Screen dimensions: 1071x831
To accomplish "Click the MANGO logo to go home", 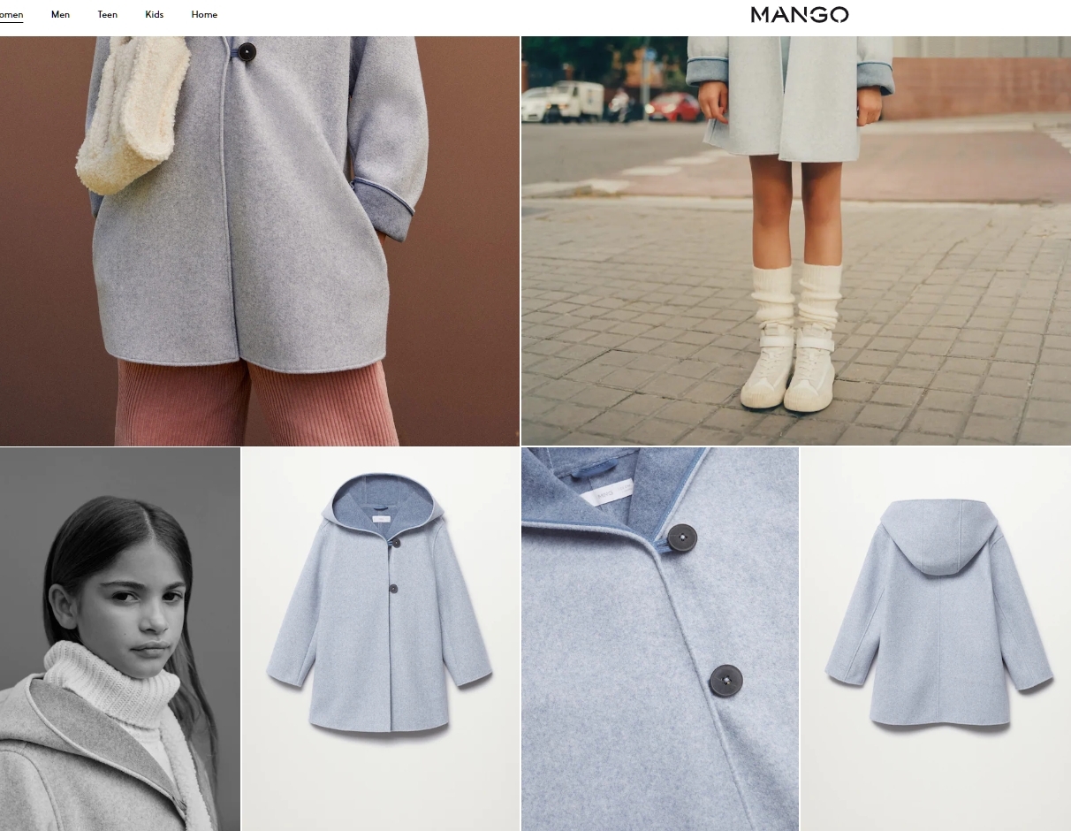I will point(799,14).
